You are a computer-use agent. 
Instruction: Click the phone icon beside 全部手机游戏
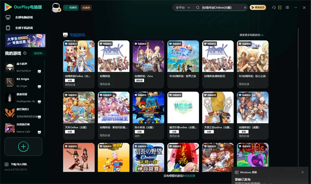(x=8, y=28)
